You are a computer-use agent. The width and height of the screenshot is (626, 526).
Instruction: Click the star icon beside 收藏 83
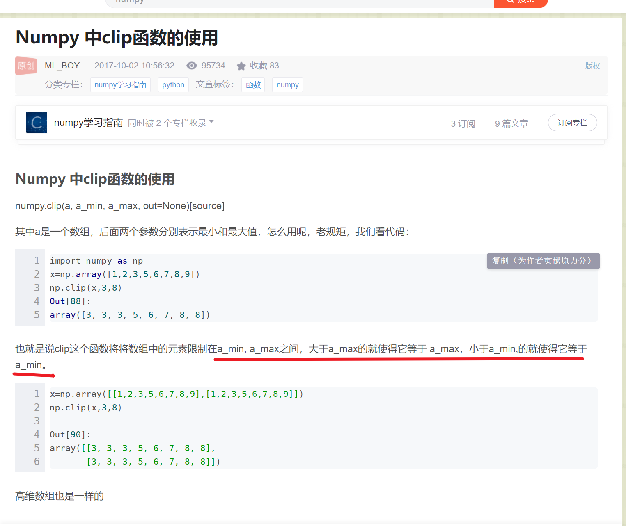point(241,66)
